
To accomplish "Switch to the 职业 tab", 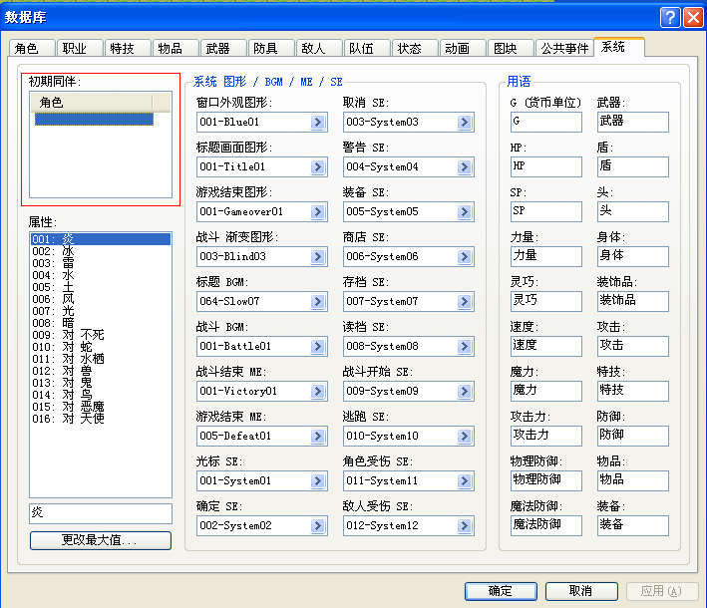I will click(80, 48).
